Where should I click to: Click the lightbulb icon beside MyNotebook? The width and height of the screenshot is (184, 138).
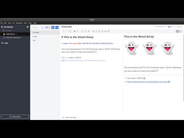pos(4,34)
